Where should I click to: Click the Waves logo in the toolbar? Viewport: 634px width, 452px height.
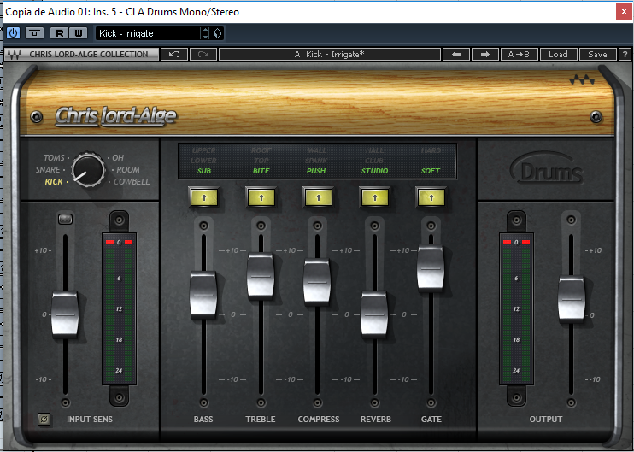pyautogui.click(x=15, y=55)
